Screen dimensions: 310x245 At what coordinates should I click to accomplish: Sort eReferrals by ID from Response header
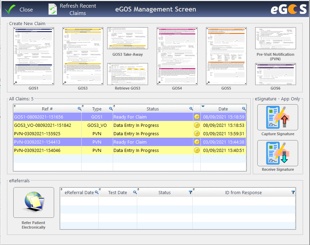coord(243,192)
